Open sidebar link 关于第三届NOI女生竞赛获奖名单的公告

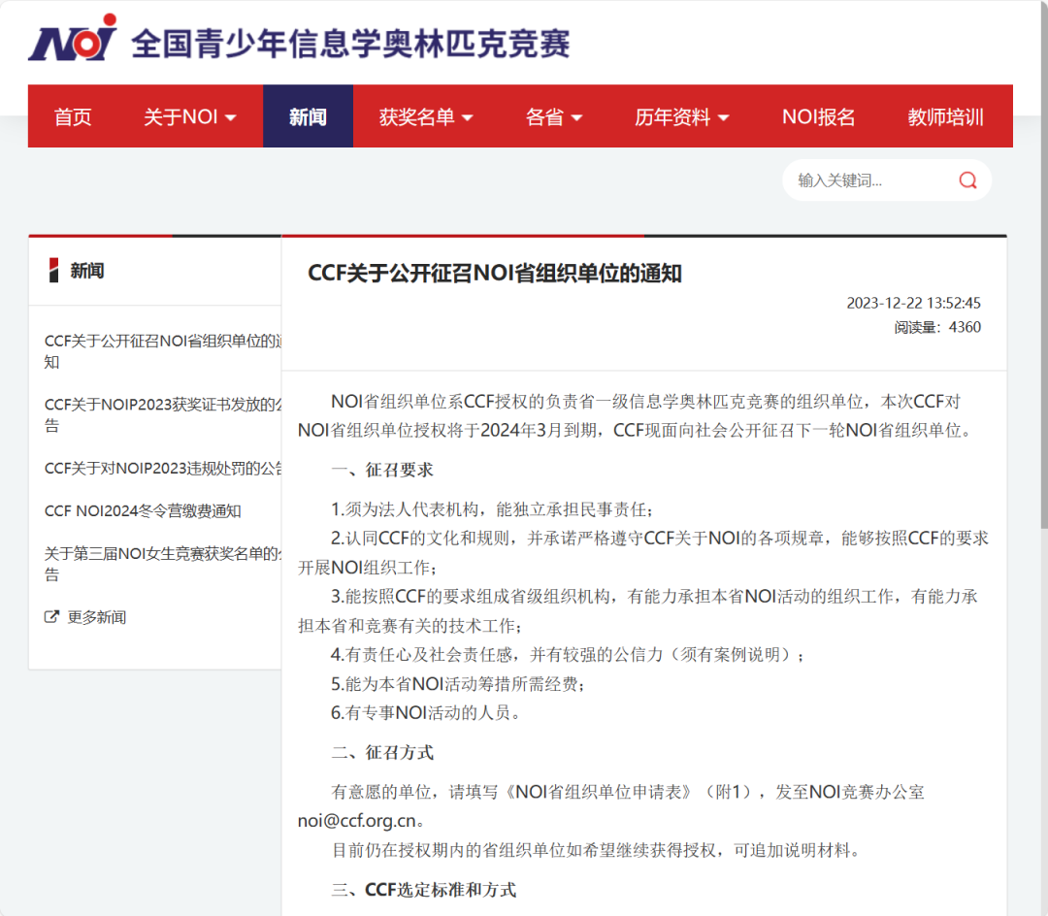162,564
